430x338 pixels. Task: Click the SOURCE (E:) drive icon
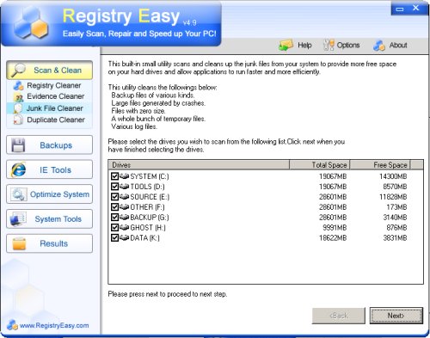(124, 197)
